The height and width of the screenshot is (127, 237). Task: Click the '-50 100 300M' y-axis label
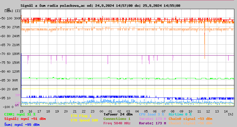pyautogui.click(x=10, y=18)
